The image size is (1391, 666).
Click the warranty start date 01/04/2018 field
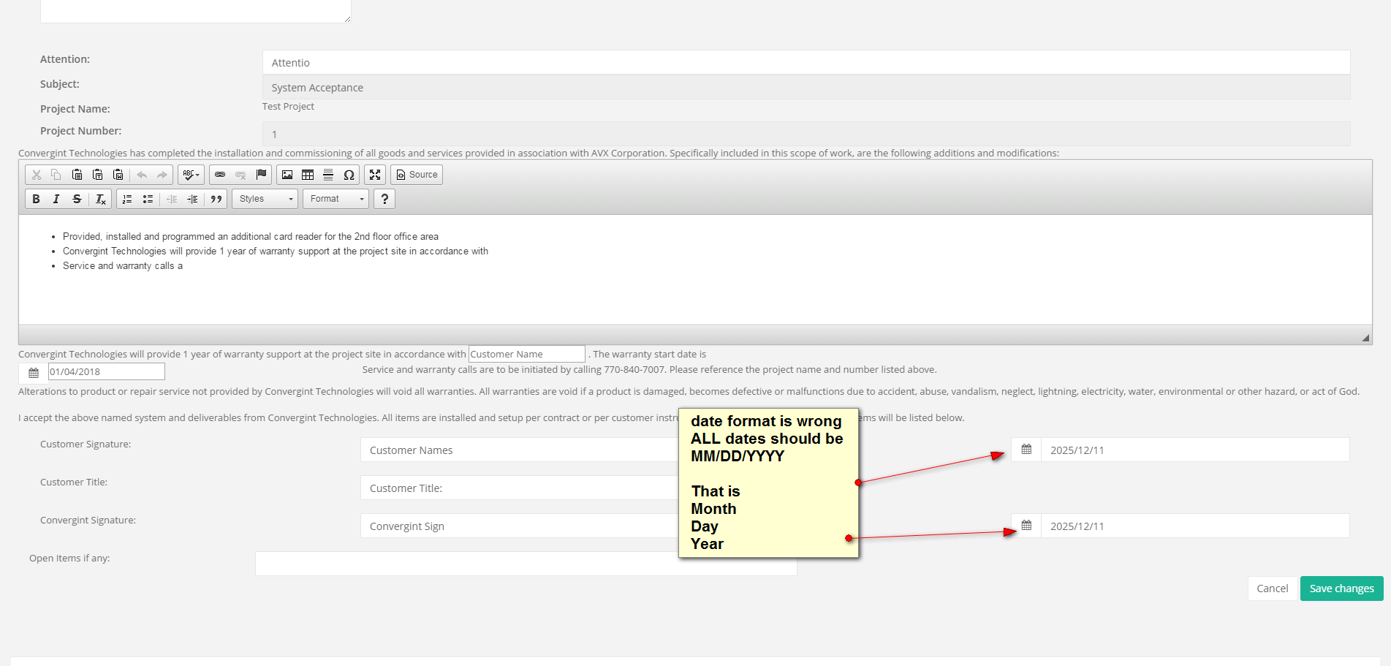[107, 371]
